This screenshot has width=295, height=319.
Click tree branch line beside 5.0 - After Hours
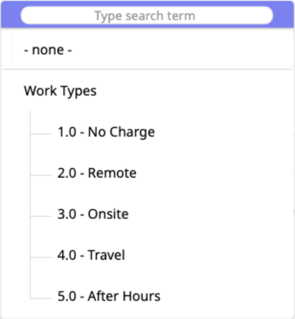41,298
